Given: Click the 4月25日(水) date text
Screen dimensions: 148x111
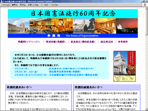Looking at the screenshot, I should coord(22,69).
